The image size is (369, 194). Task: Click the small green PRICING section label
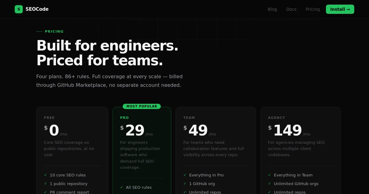(x=54, y=31)
